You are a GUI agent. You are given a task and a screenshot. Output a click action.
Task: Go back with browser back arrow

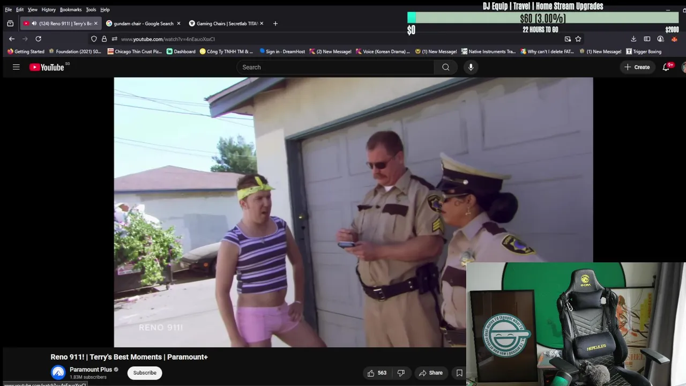(11, 39)
